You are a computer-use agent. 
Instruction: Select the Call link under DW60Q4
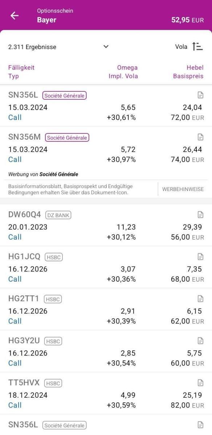pyautogui.click(x=14, y=237)
